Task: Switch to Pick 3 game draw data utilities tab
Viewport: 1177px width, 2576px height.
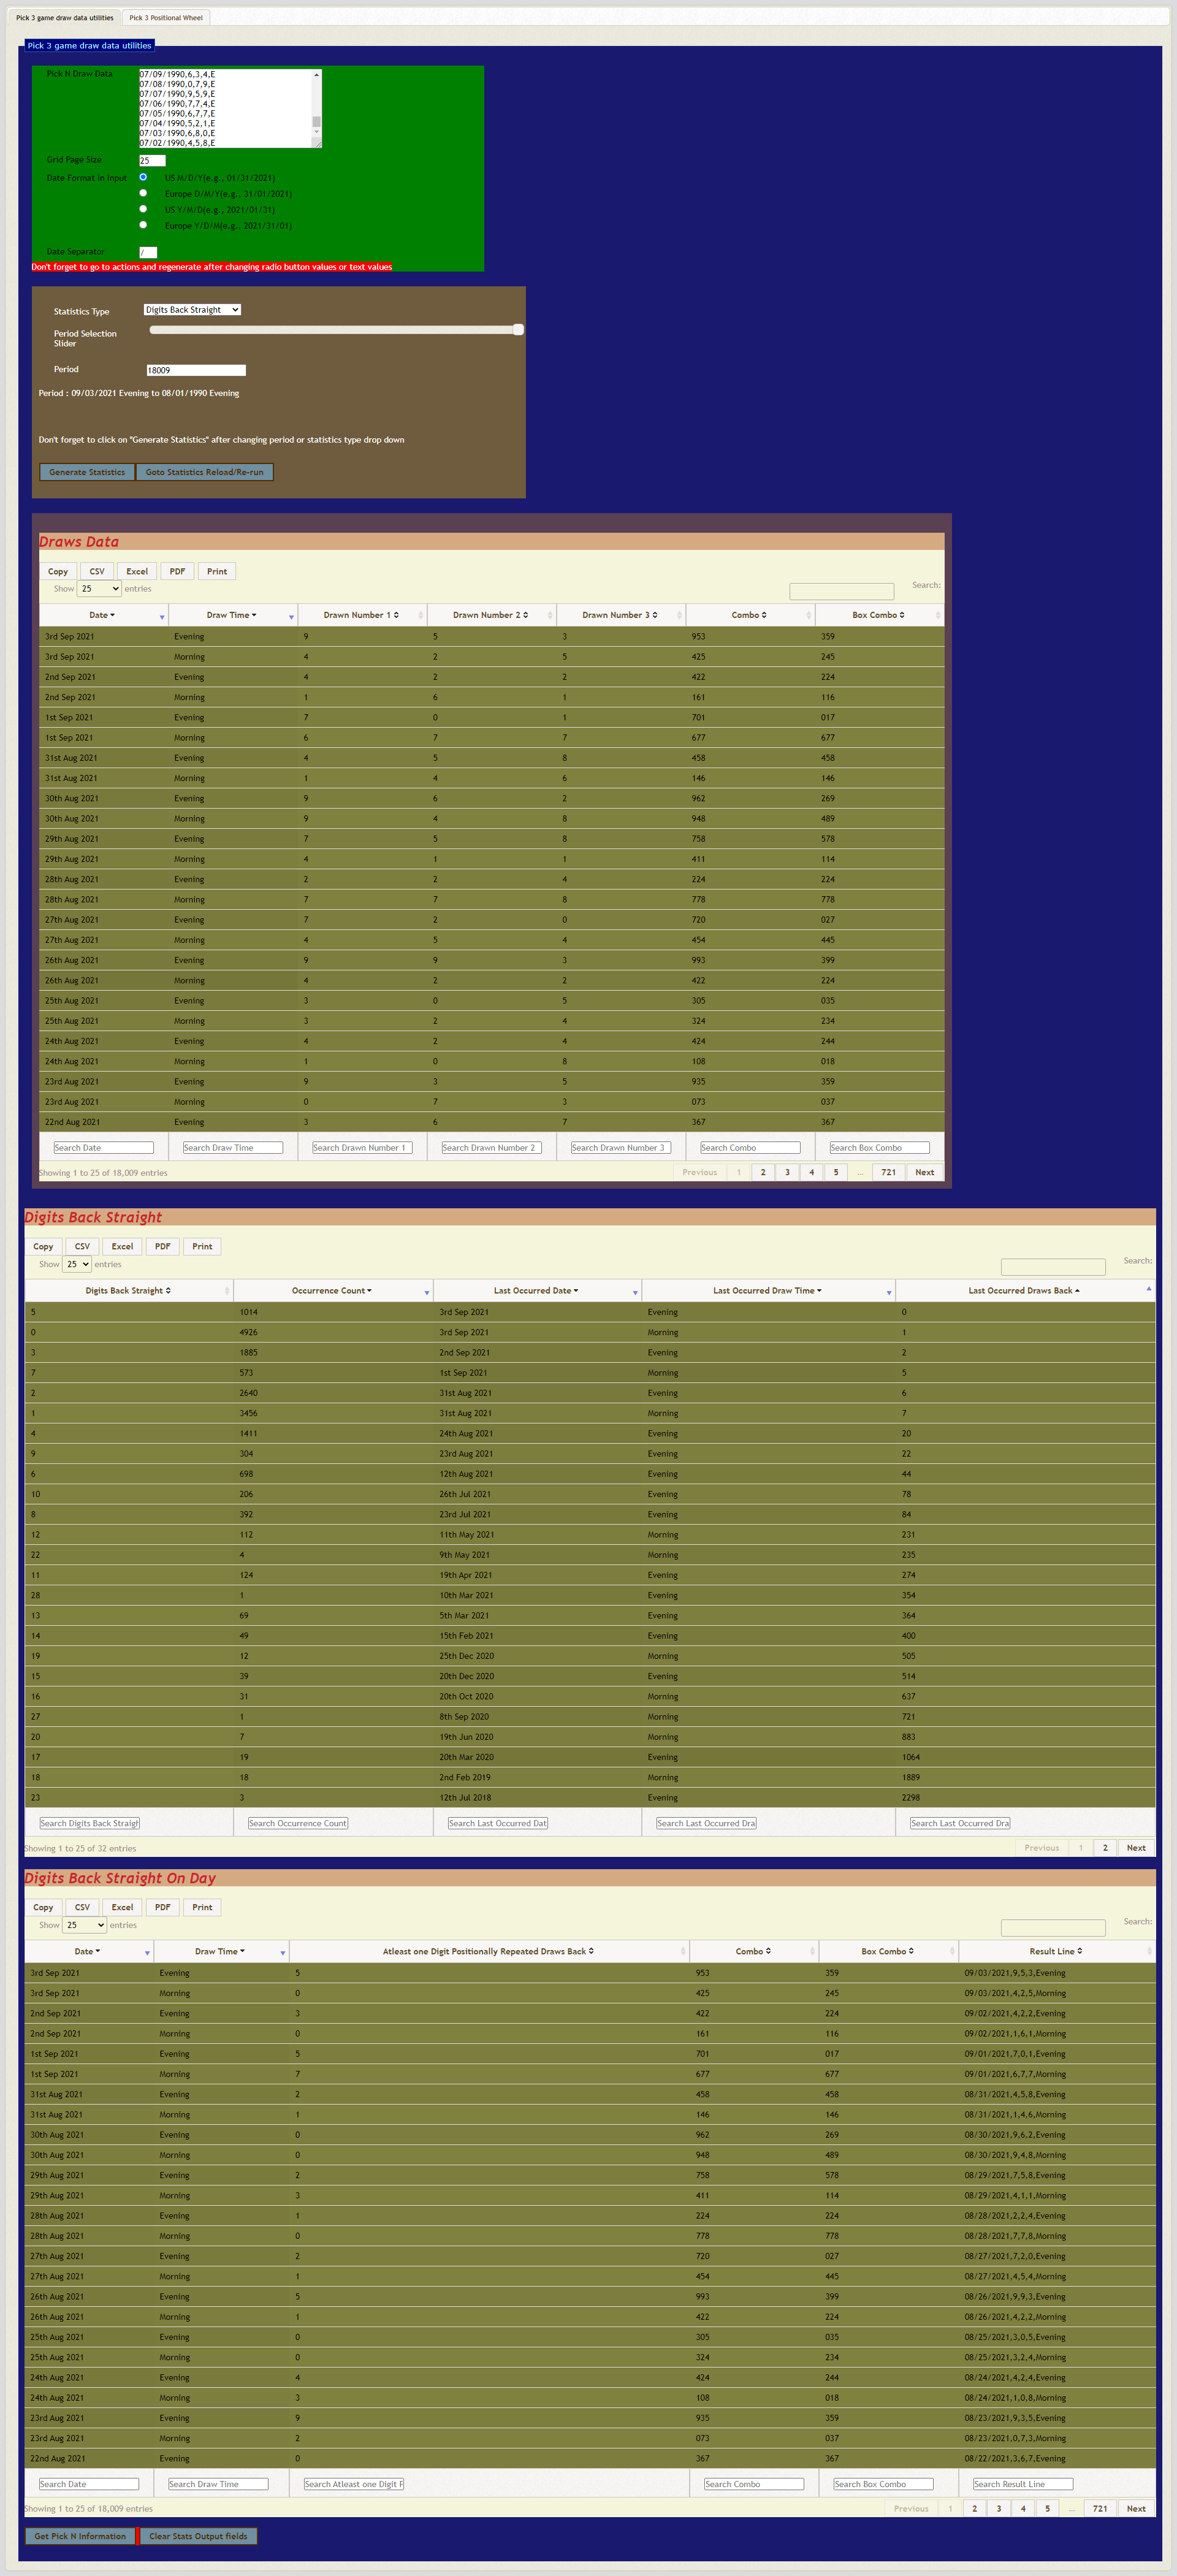Action: [64, 17]
